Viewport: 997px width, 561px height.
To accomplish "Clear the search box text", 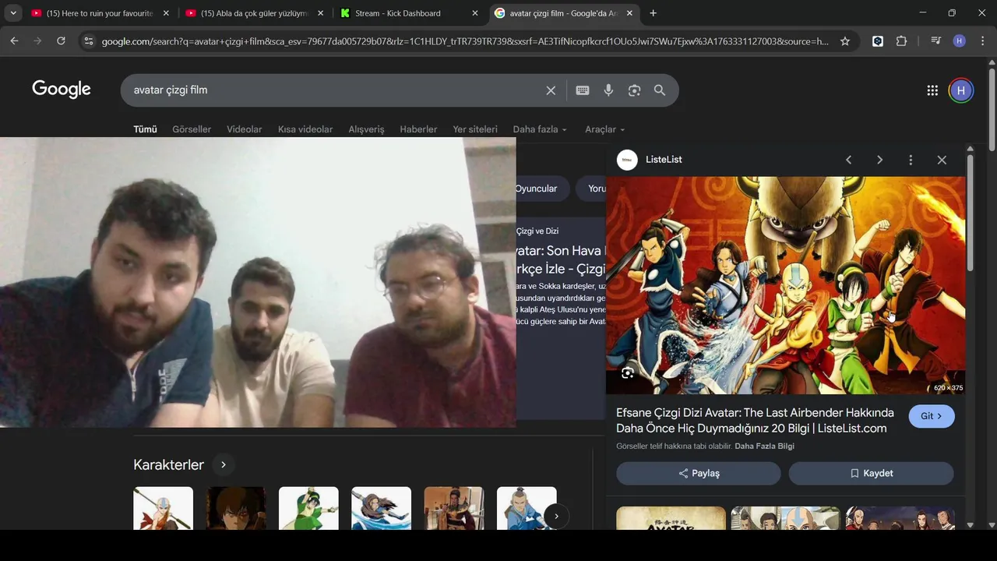I will coord(551,90).
